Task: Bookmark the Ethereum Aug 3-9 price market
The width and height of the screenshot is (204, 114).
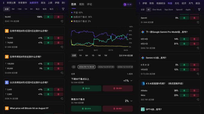Action: click(x=62, y=98)
